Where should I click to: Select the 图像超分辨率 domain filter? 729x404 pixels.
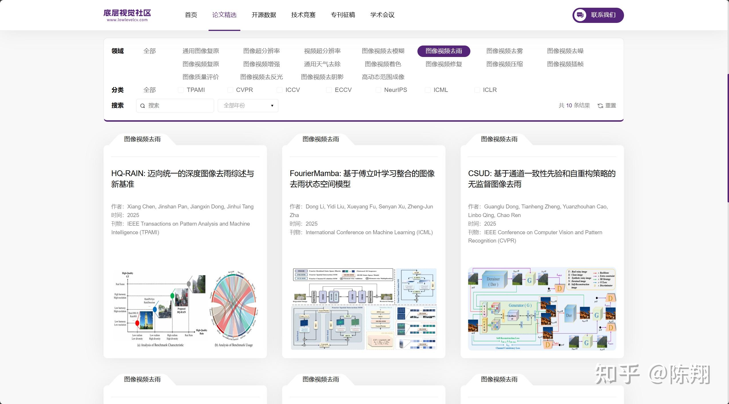pyautogui.click(x=261, y=51)
